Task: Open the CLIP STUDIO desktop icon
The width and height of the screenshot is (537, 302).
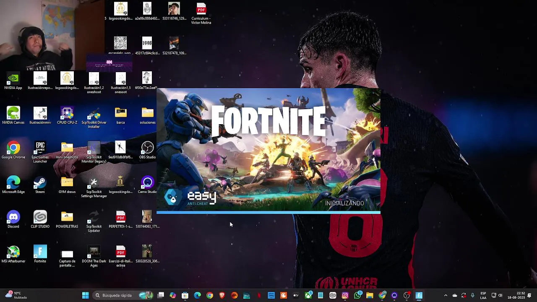Action: pyautogui.click(x=40, y=220)
